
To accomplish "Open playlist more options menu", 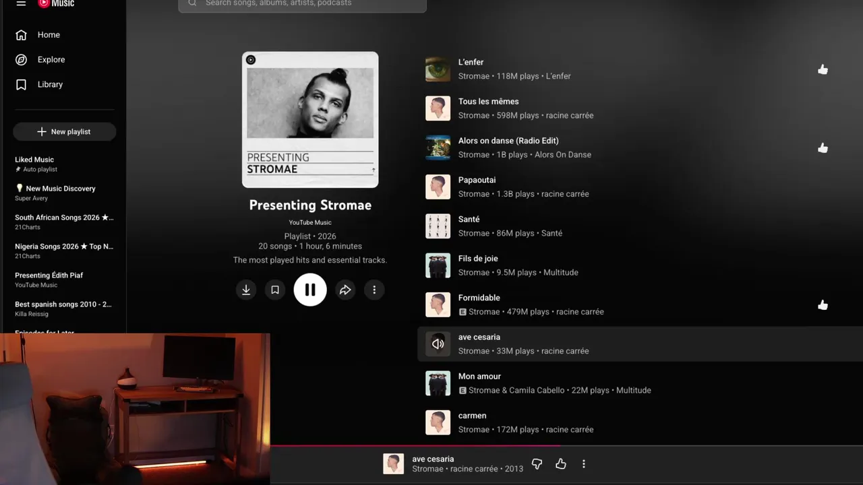I will pyautogui.click(x=374, y=290).
